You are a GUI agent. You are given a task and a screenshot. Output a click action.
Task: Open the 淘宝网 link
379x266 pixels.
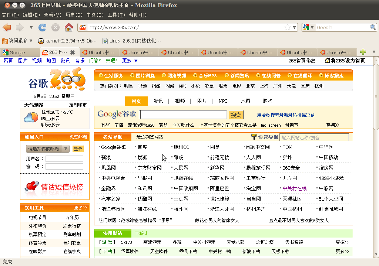pyautogui.click(x=254, y=188)
